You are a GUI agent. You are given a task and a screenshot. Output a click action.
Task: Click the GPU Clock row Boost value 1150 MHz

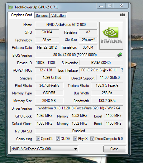(114, 116)
